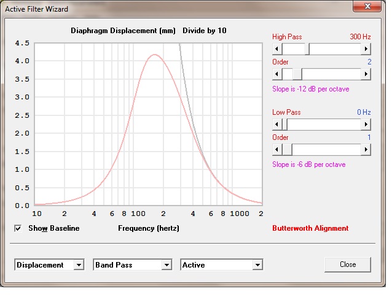The width and height of the screenshot is (392, 297).
Task: Click the Low Pass label
Action: pos(286,112)
